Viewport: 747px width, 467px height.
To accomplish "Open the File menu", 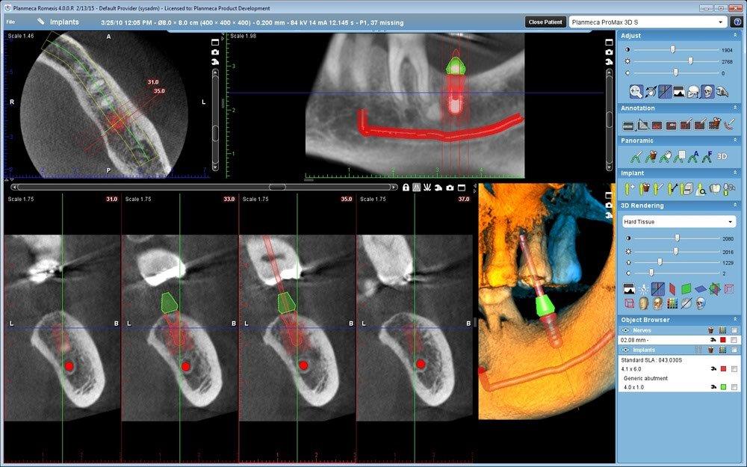I will point(10,22).
